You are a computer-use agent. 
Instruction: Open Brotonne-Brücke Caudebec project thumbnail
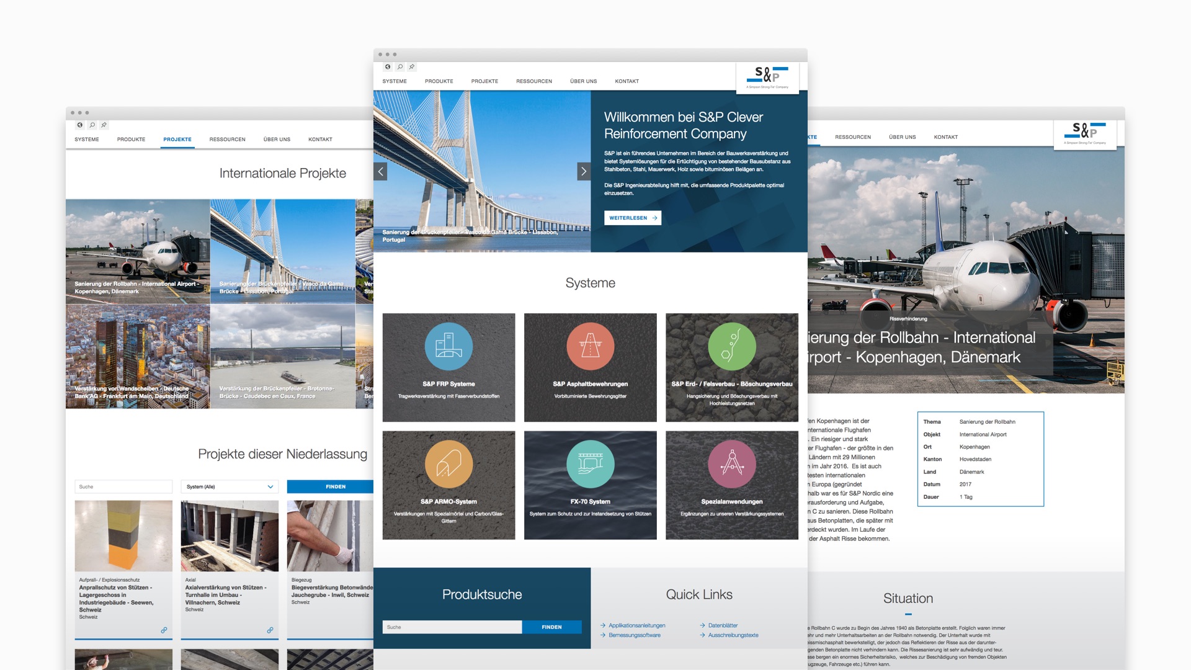click(x=283, y=357)
